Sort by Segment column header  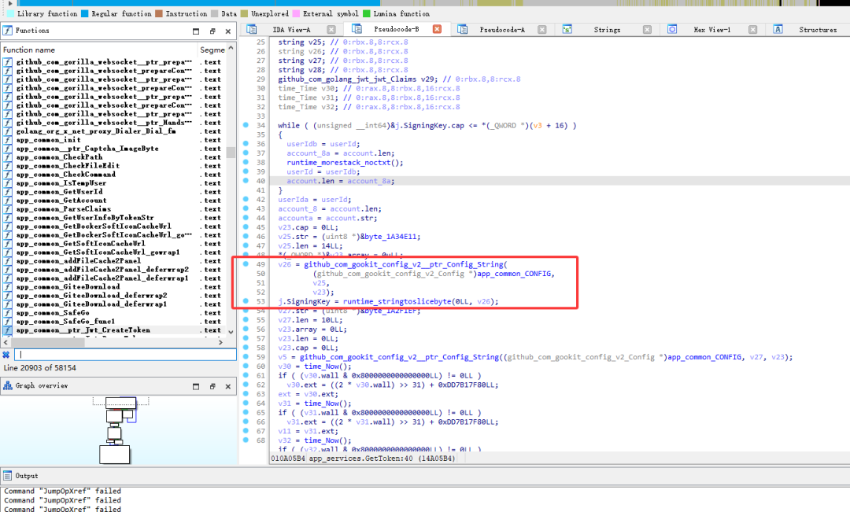click(212, 50)
